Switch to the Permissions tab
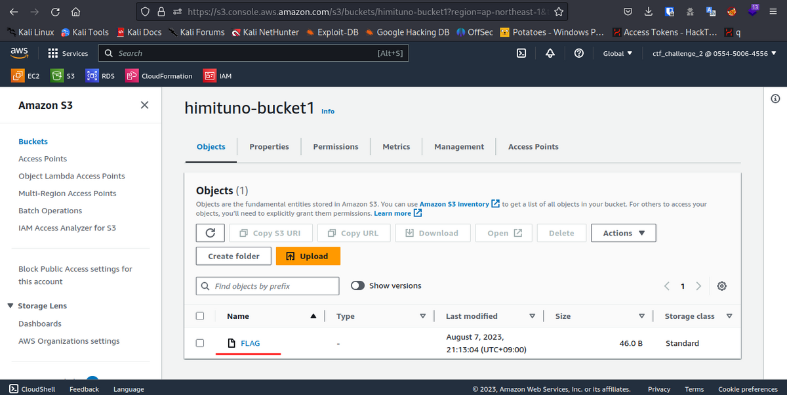The image size is (787, 395). point(336,147)
